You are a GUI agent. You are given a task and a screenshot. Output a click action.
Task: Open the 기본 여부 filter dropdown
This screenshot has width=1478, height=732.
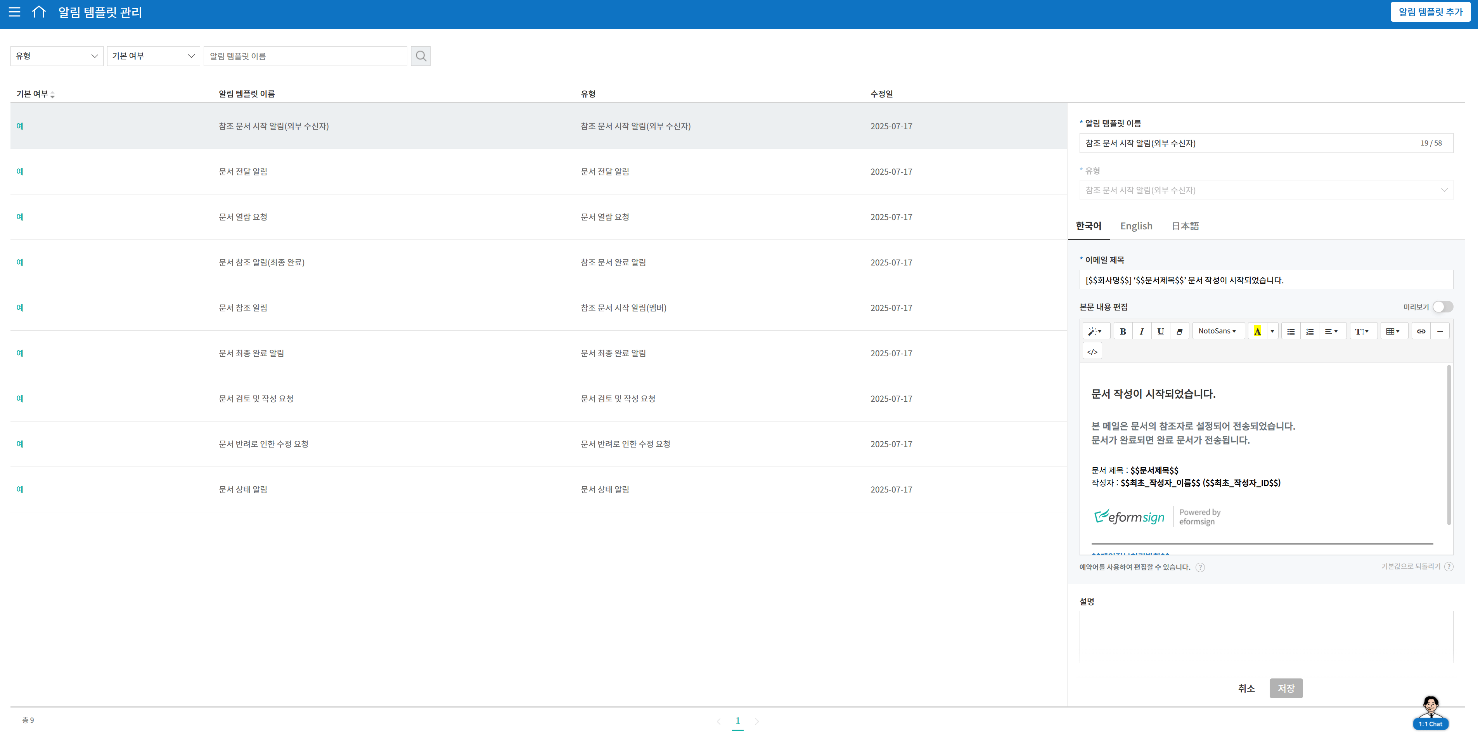[153, 56]
